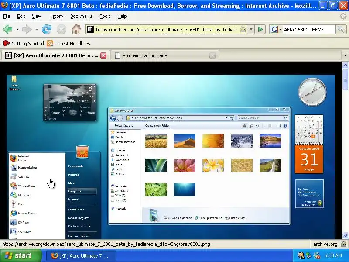349x262 pixels.
Task: Click the padlock icon inside address bar
Action: pyautogui.click(x=243, y=29)
